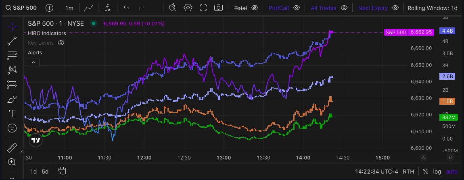Select the brush drawing tool
The image size is (464, 180).
(x=12, y=99)
